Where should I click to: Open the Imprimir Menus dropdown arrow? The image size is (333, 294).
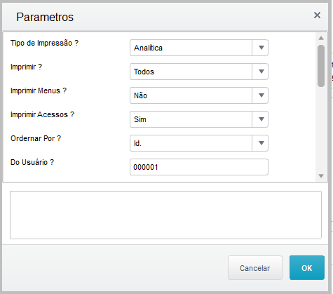(x=260, y=95)
